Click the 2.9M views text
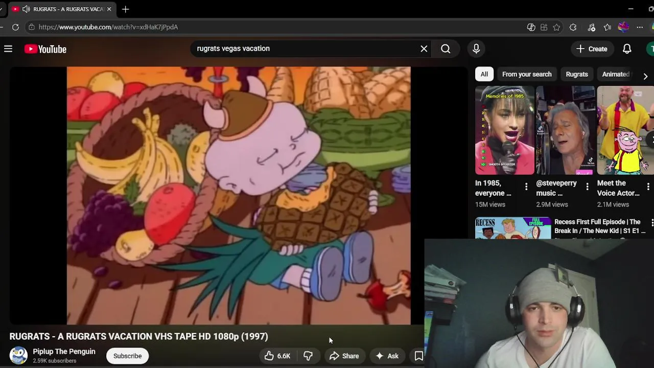 [x=552, y=204]
